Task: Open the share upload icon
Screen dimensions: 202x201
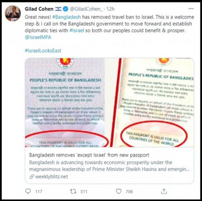Action: click(164, 191)
